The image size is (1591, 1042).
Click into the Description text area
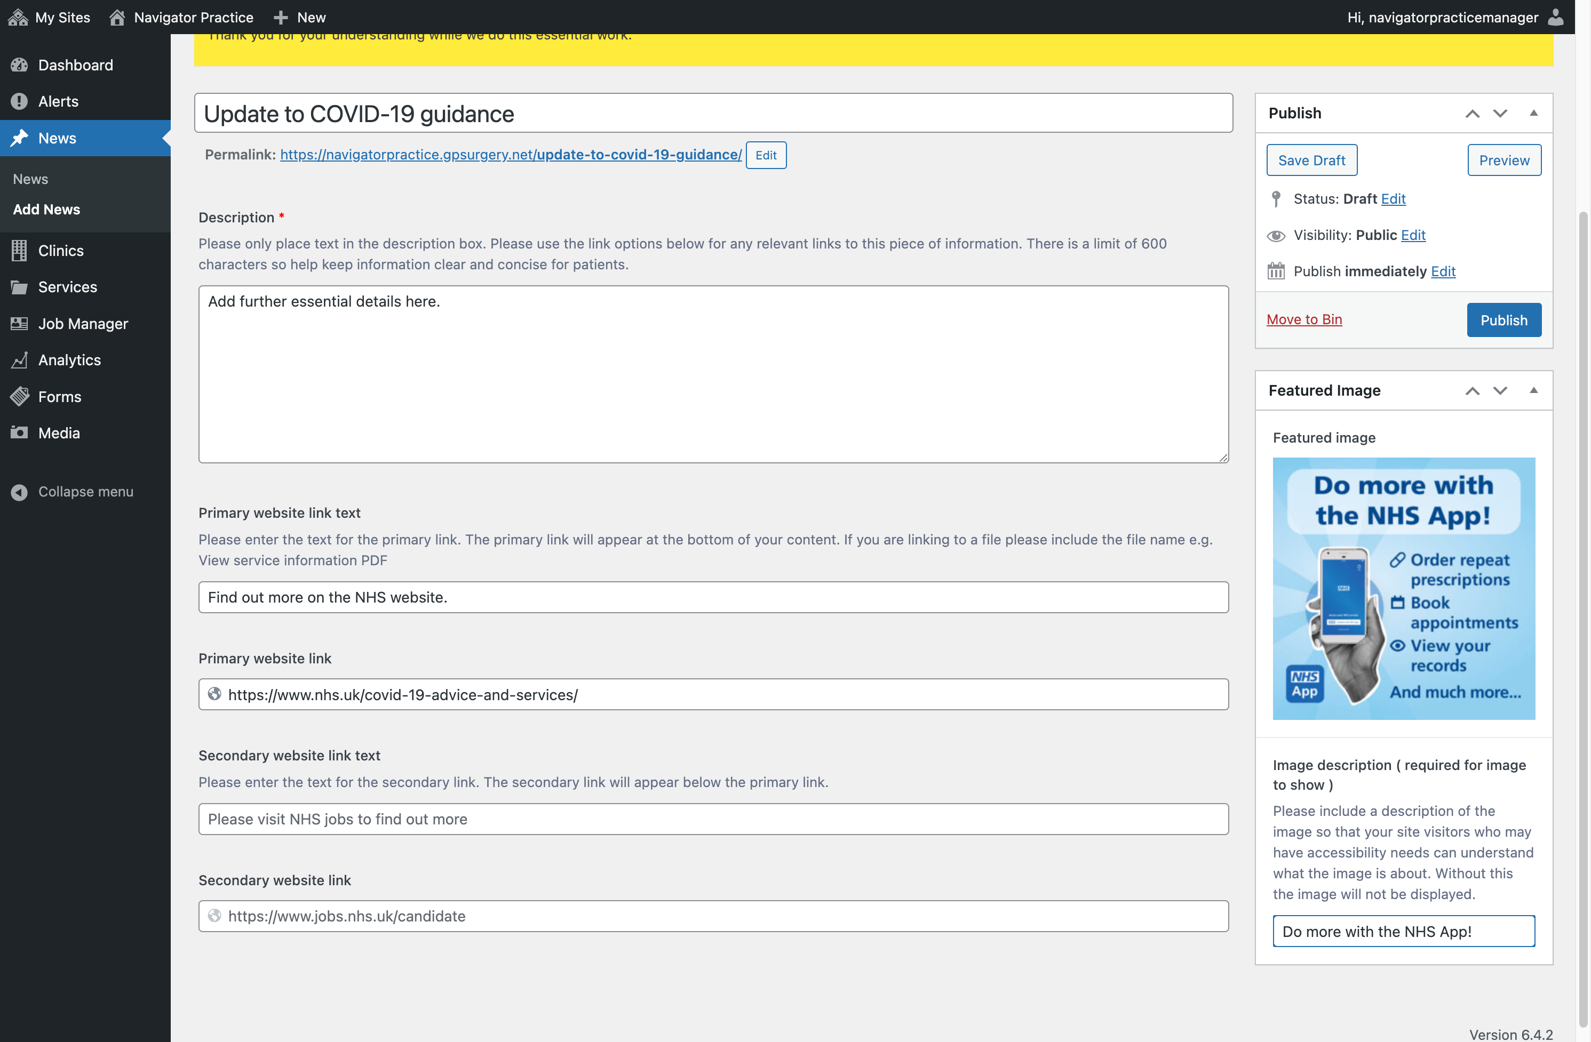pos(713,374)
